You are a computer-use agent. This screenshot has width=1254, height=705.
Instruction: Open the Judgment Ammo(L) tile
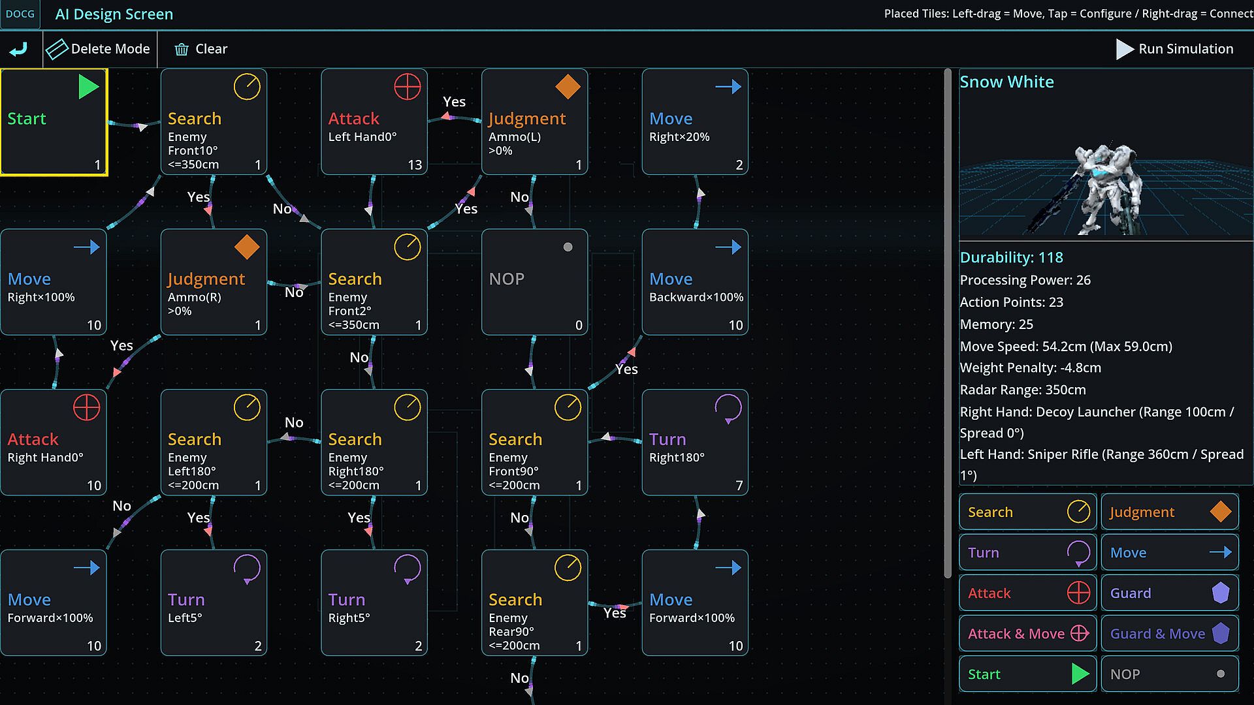[535, 122]
